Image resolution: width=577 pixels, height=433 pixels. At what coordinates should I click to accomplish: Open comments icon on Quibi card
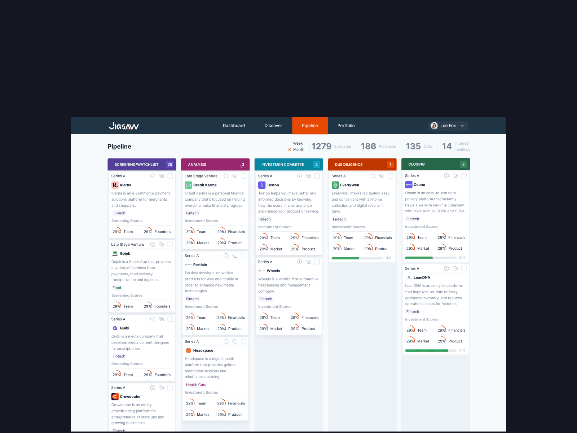pyautogui.click(x=161, y=319)
